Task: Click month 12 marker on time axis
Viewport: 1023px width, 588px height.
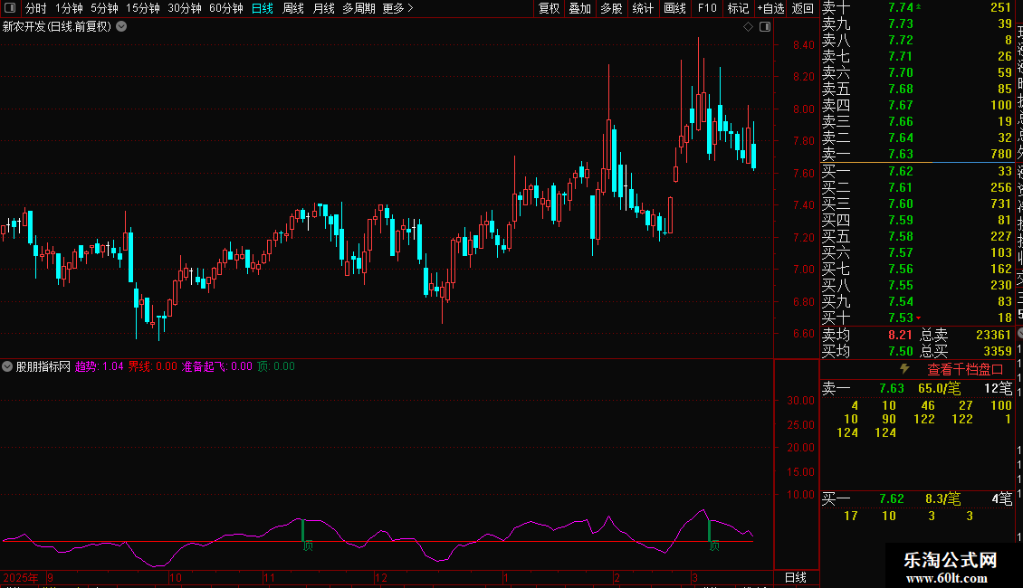Action: pos(381,577)
